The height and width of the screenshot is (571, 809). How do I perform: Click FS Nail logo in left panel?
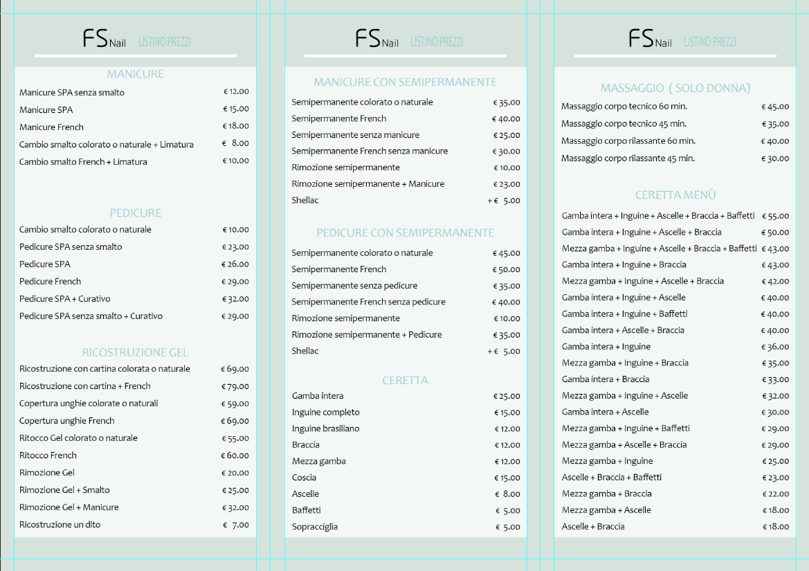(104, 39)
